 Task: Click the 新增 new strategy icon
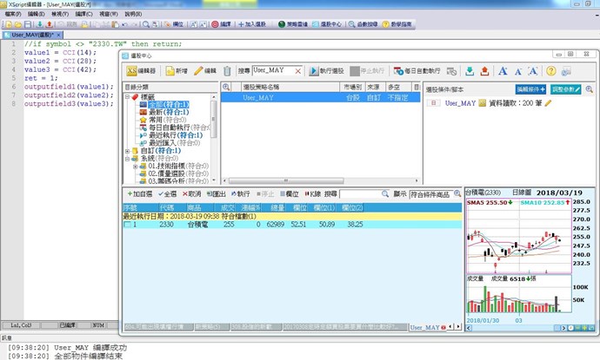(176, 71)
